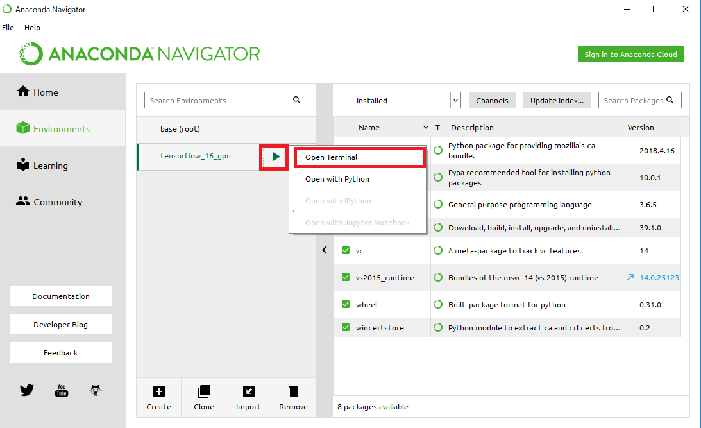Click Sign in to Anaconda Cloud
Screen dimensions: 701x428
point(630,55)
